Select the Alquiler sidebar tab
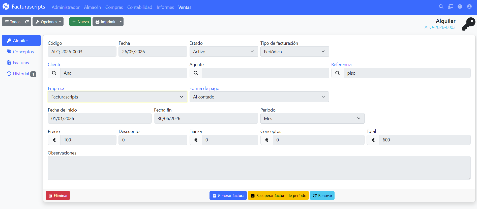 point(21,40)
